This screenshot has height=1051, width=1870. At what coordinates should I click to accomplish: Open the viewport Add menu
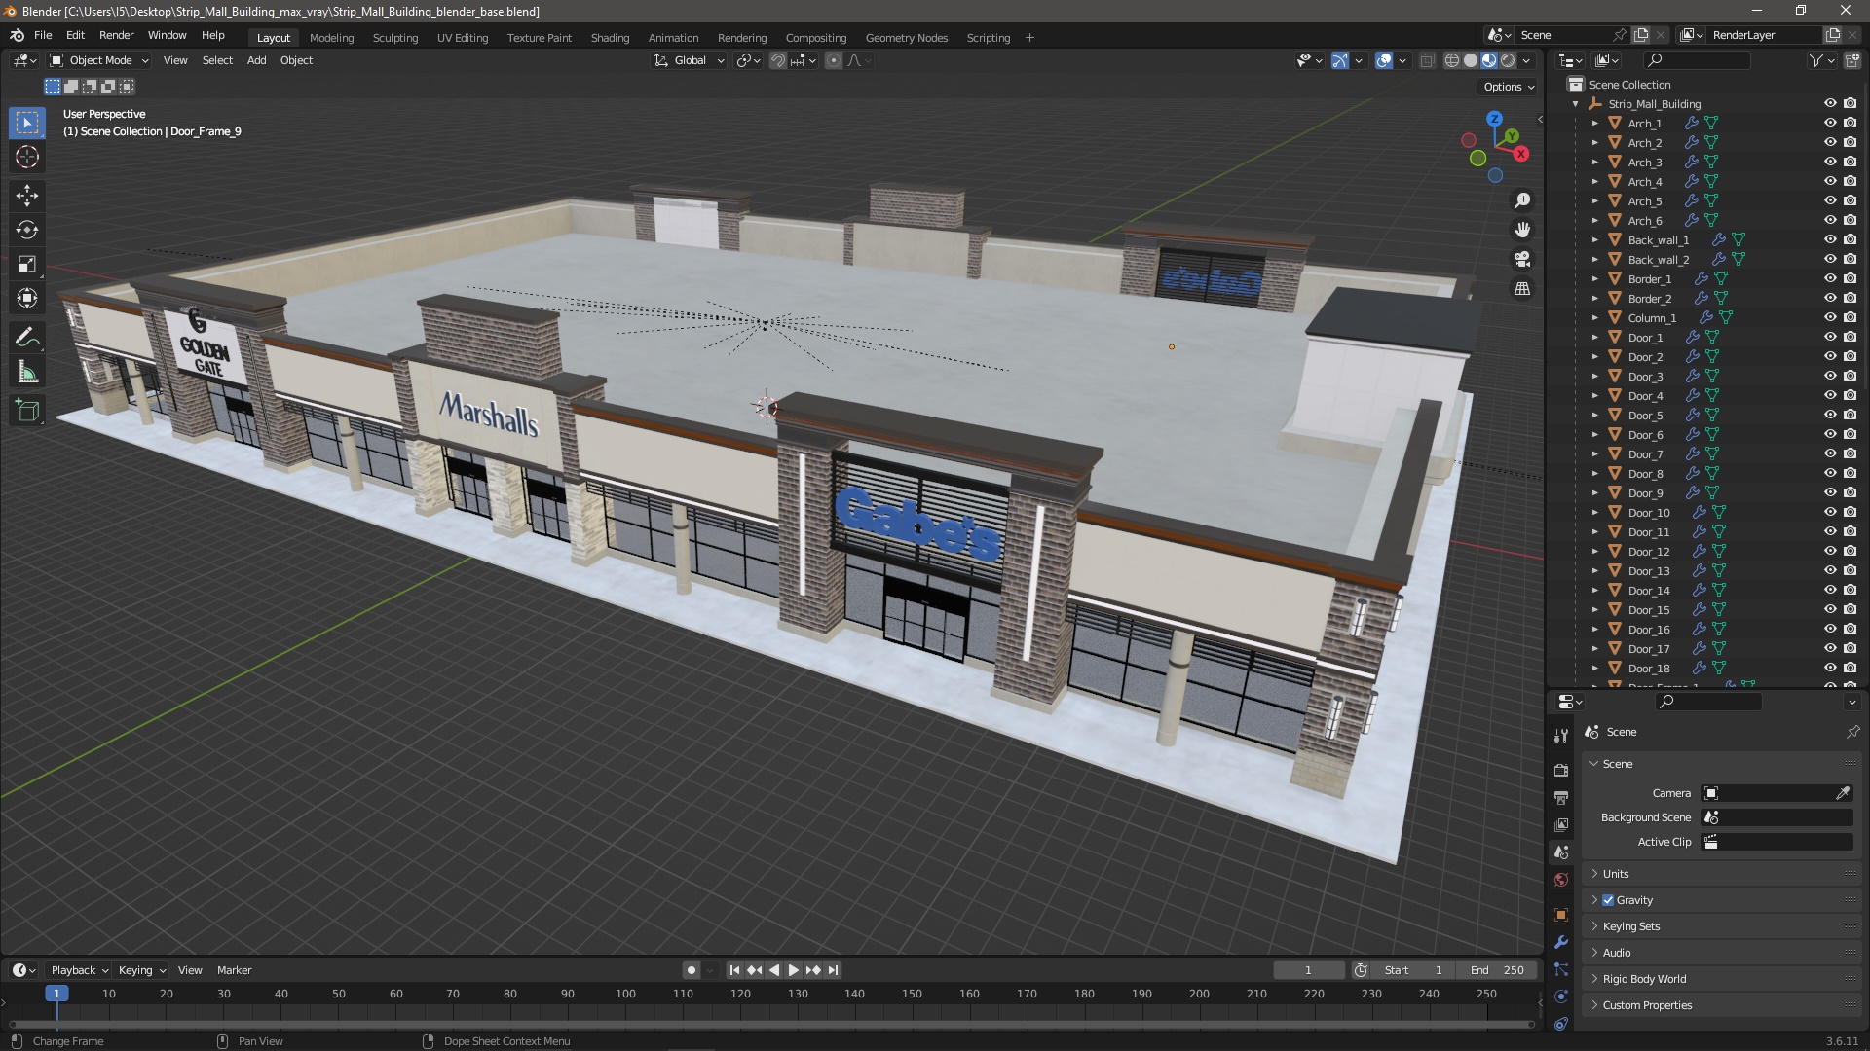pyautogui.click(x=256, y=60)
